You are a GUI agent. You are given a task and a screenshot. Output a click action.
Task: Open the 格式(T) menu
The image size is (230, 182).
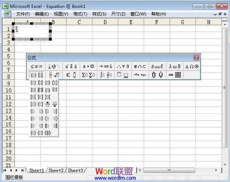(80, 14)
